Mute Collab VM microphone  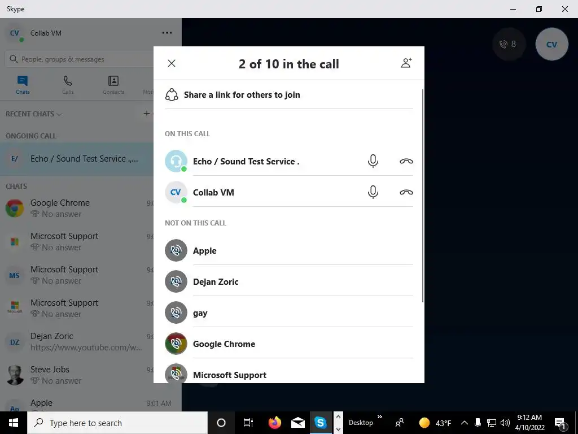click(373, 192)
